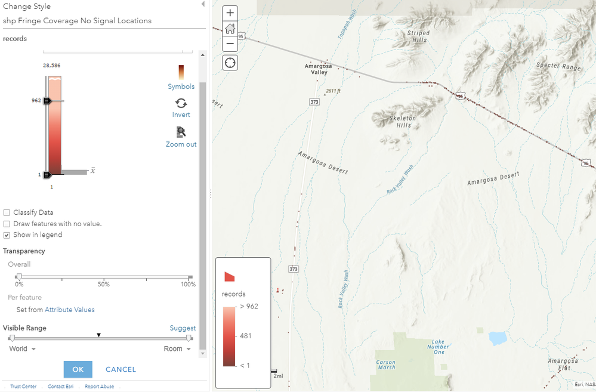Screen dimensions: 596x392
Task: Click the legend symbol for records
Action: tap(230, 276)
